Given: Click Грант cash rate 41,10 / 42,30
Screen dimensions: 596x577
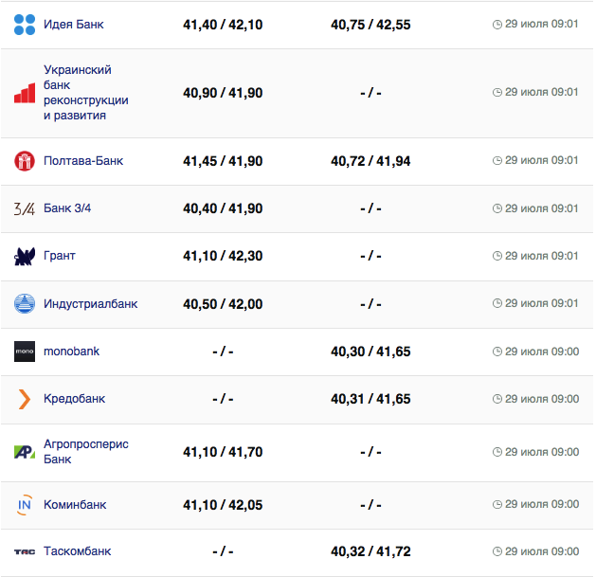Looking at the screenshot, I should point(223,256).
